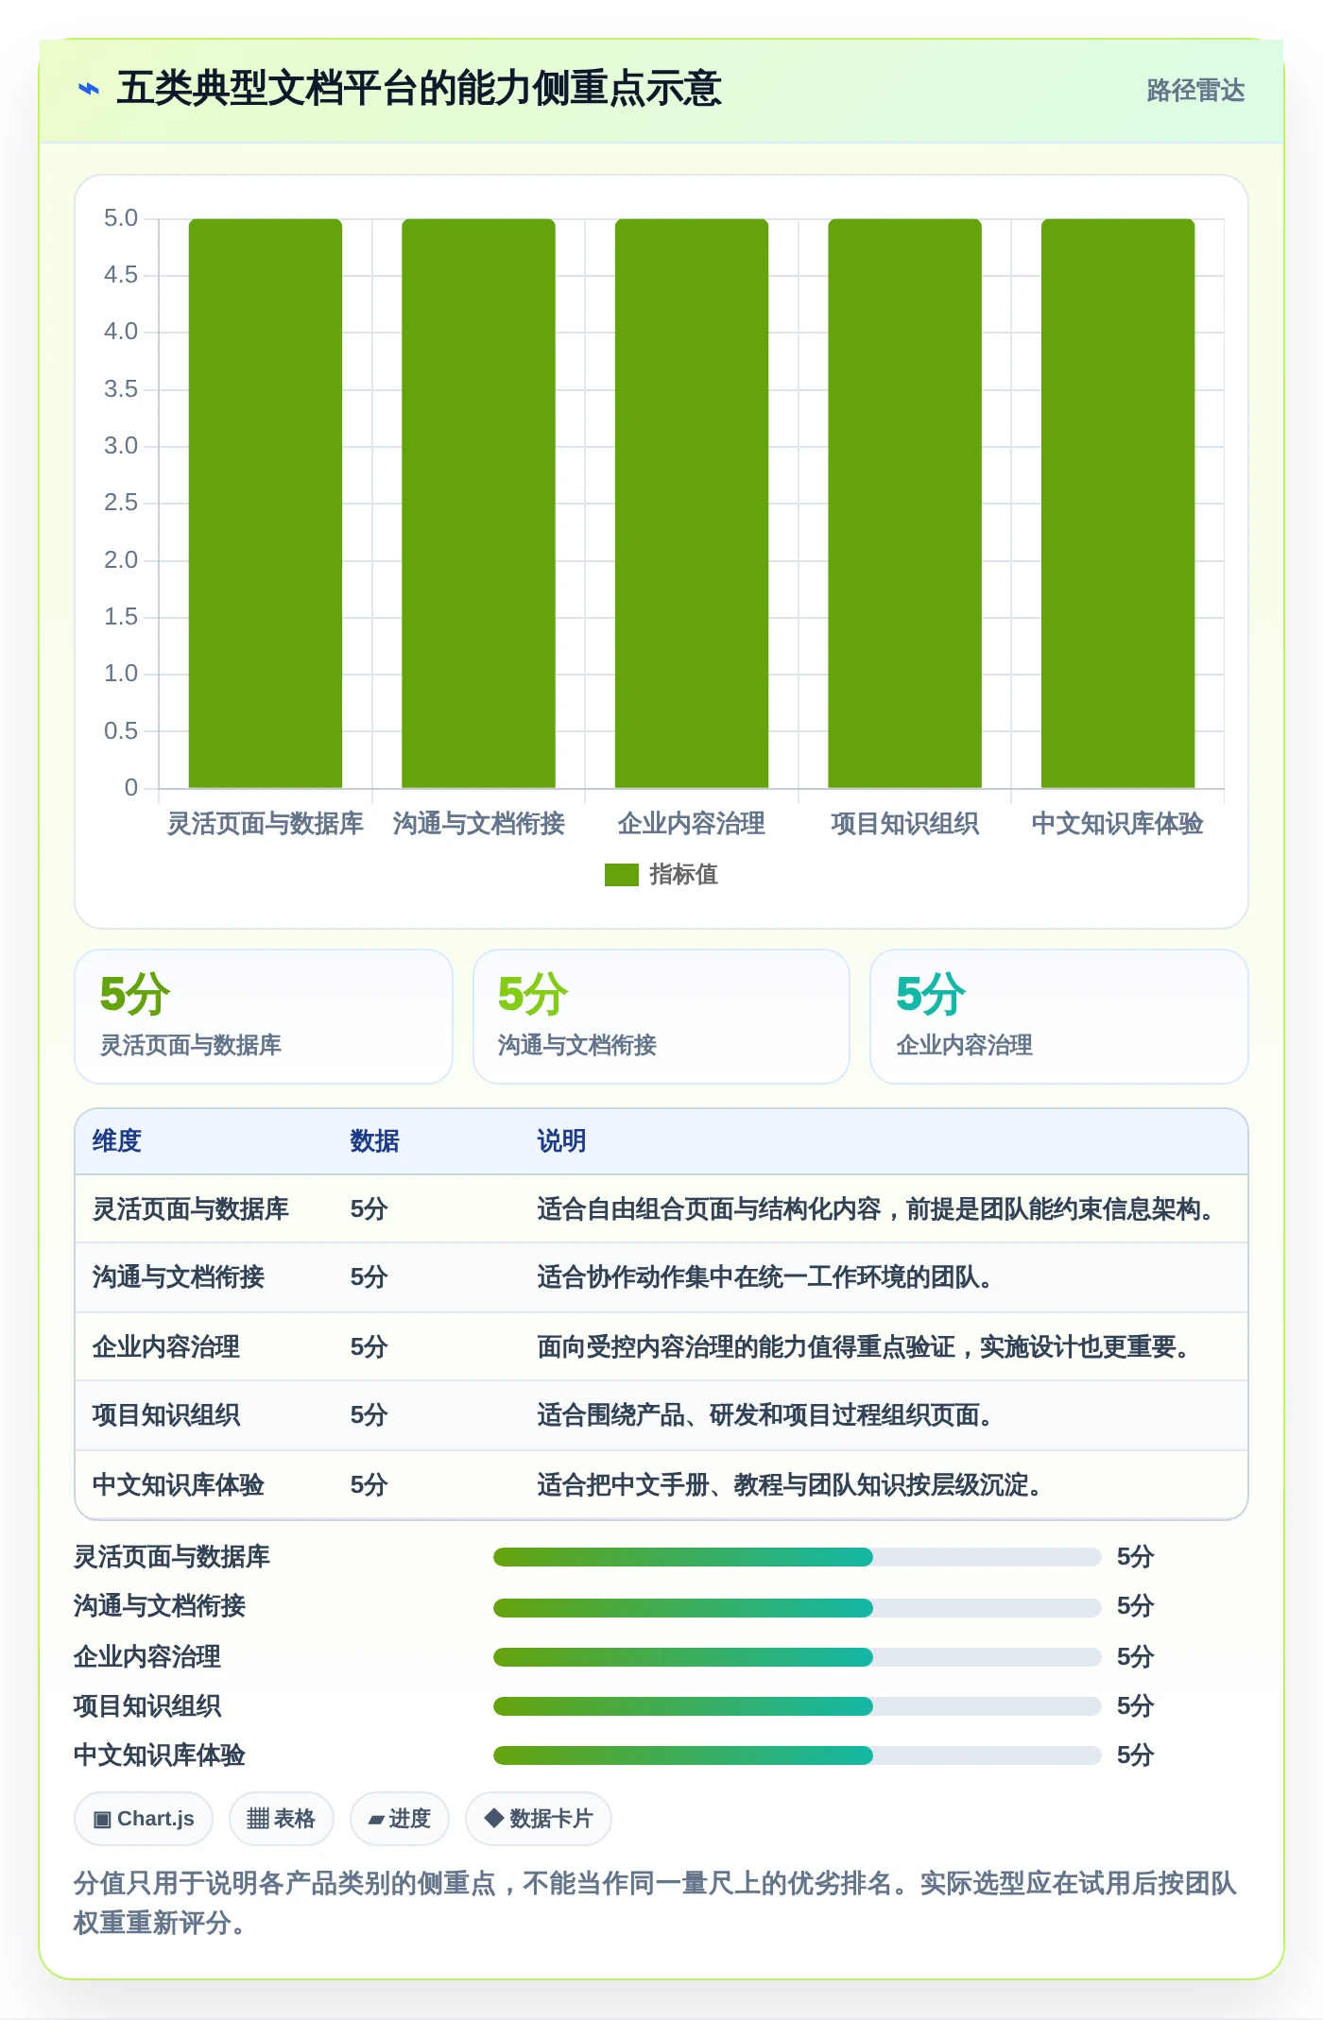
Task: Click the x-axis label 沟通与文档衔接
Action: point(478,824)
